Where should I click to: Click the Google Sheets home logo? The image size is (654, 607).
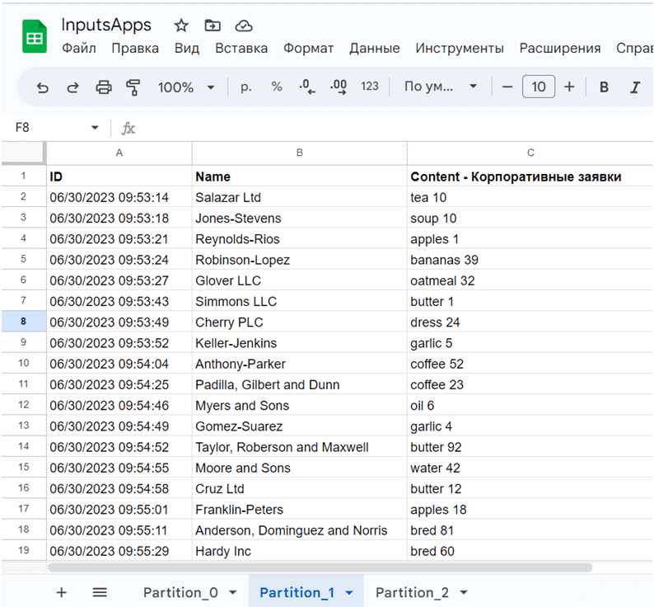pyautogui.click(x=35, y=36)
